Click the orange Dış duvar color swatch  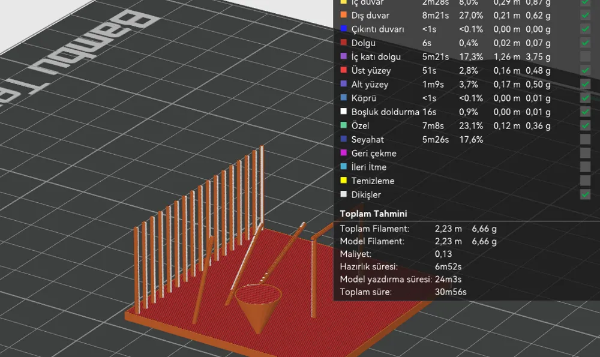pos(344,15)
